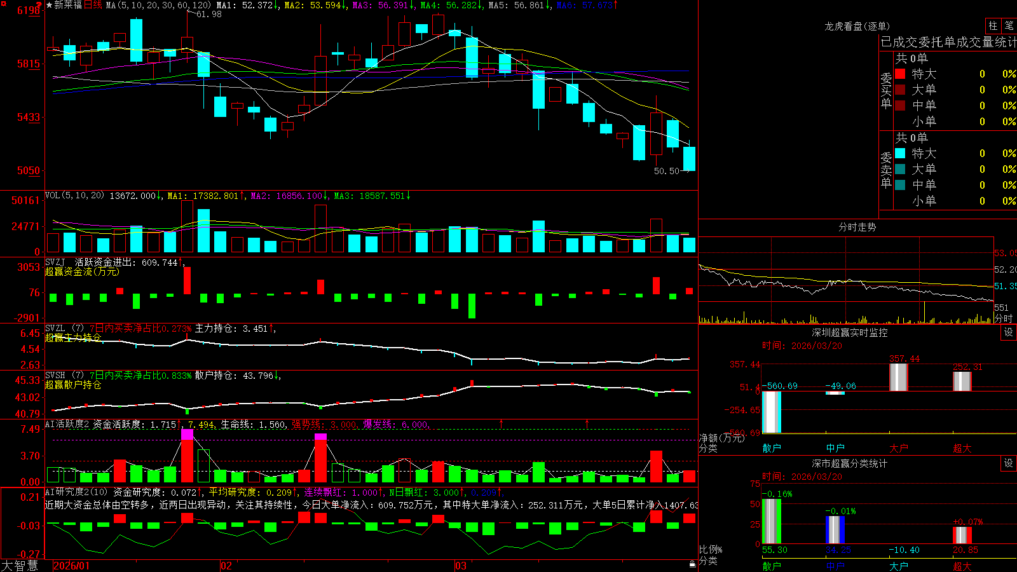Click the 龙虎看盘(逐单) panel title
The width and height of the screenshot is (1017, 572).
857,26
